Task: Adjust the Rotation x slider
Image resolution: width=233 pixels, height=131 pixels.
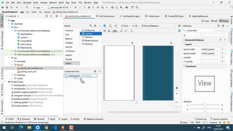Action: 205,105
